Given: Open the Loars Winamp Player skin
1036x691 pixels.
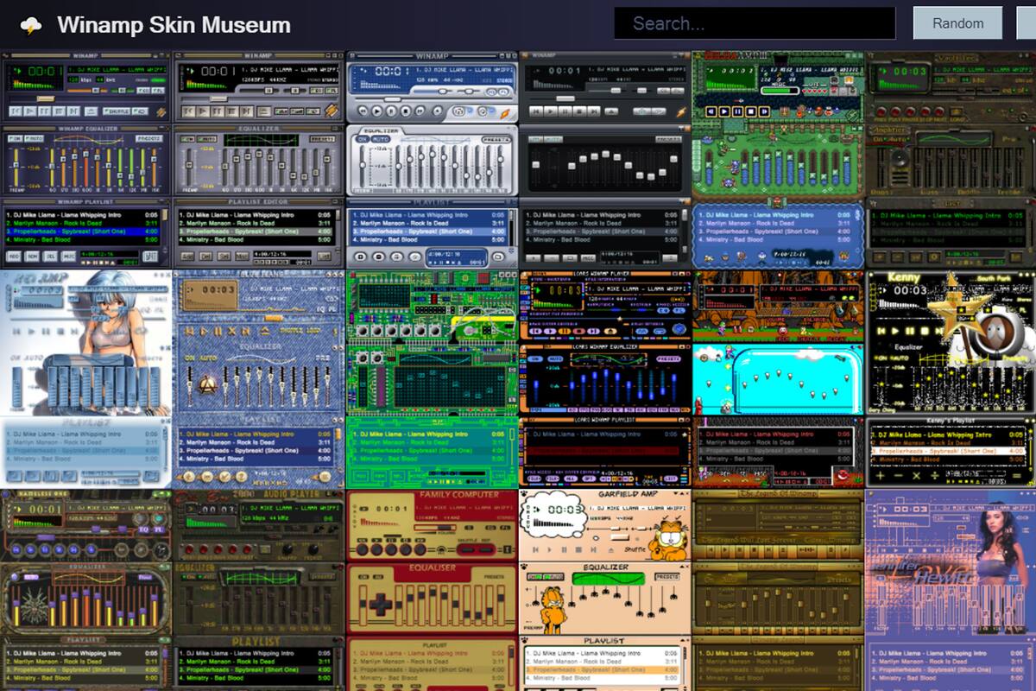Looking at the screenshot, I should [x=604, y=379].
